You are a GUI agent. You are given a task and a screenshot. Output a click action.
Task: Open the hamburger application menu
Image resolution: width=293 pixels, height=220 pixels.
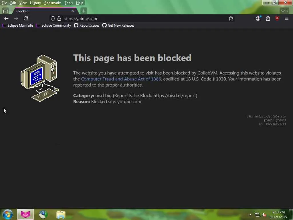(286, 18)
